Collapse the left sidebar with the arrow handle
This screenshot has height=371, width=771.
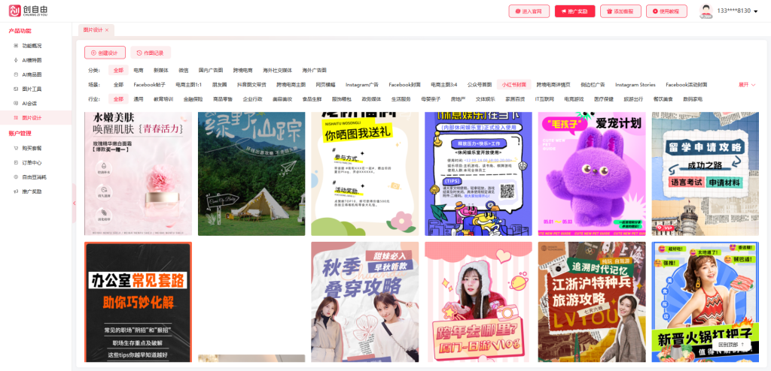click(x=74, y=203)
